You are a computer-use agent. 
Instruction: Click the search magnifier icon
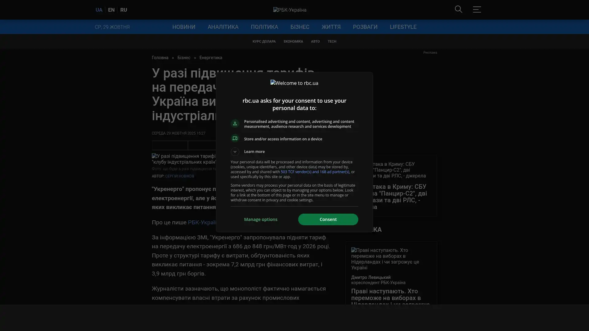tap(458, 10)
